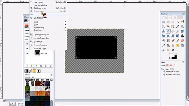
Task: Select the Color Picker eyedropper tool
Action: pyautogui.click(x=177, y=26)
